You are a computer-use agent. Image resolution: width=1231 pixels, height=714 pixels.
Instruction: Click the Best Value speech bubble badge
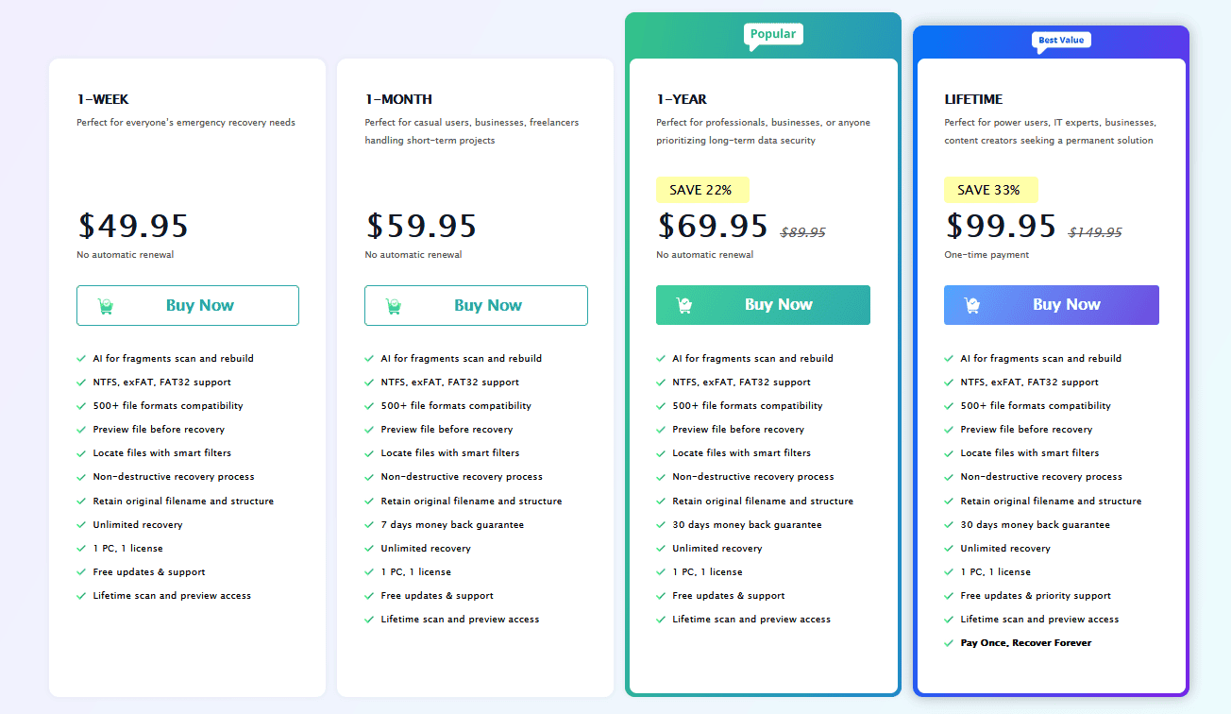click(x=1061, y=41)
